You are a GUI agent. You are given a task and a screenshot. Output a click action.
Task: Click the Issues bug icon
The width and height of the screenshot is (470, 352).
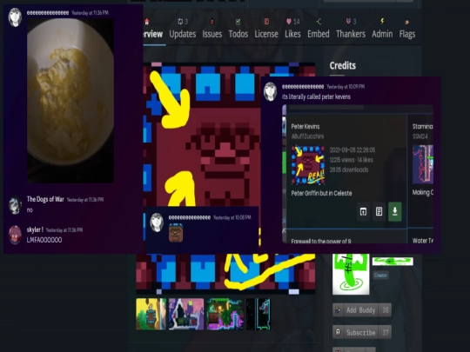(211, 22)
